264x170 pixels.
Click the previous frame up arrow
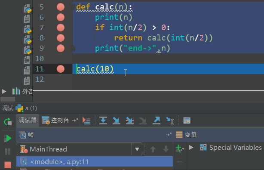[153, 149]
